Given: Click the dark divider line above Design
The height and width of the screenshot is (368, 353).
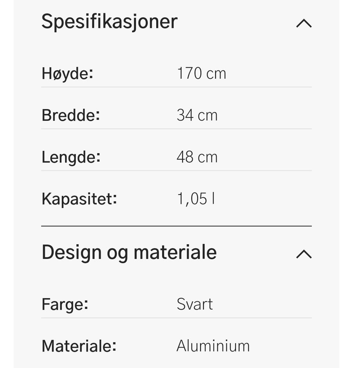Looking at the screenshot, I should pyautogui.click(x=176, y=226).
